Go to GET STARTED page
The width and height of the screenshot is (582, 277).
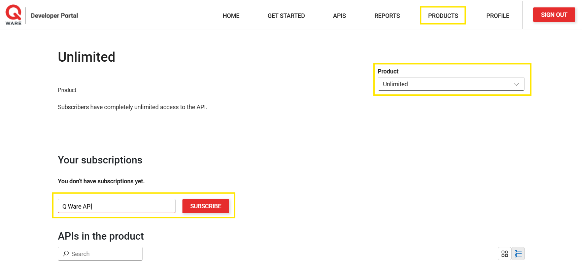(286, 16)
